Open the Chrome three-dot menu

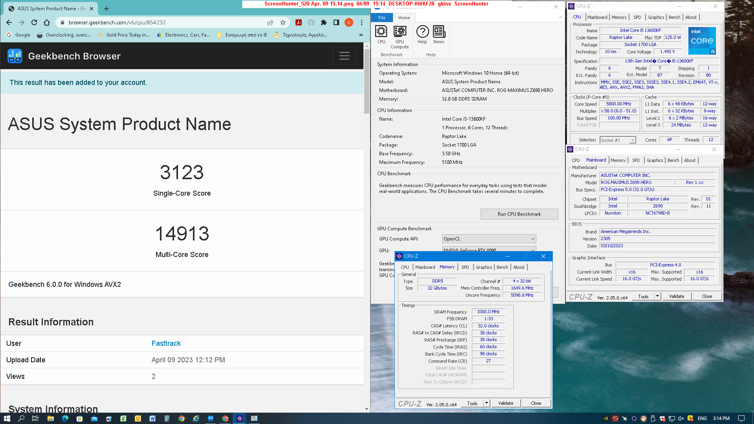pyautogui.click(x=361, y=22)
